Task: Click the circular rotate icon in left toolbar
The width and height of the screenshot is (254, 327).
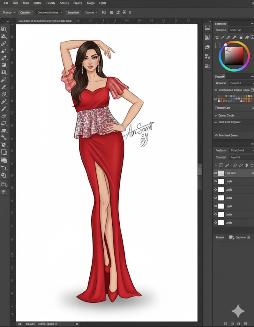Action: click(4, 175)
